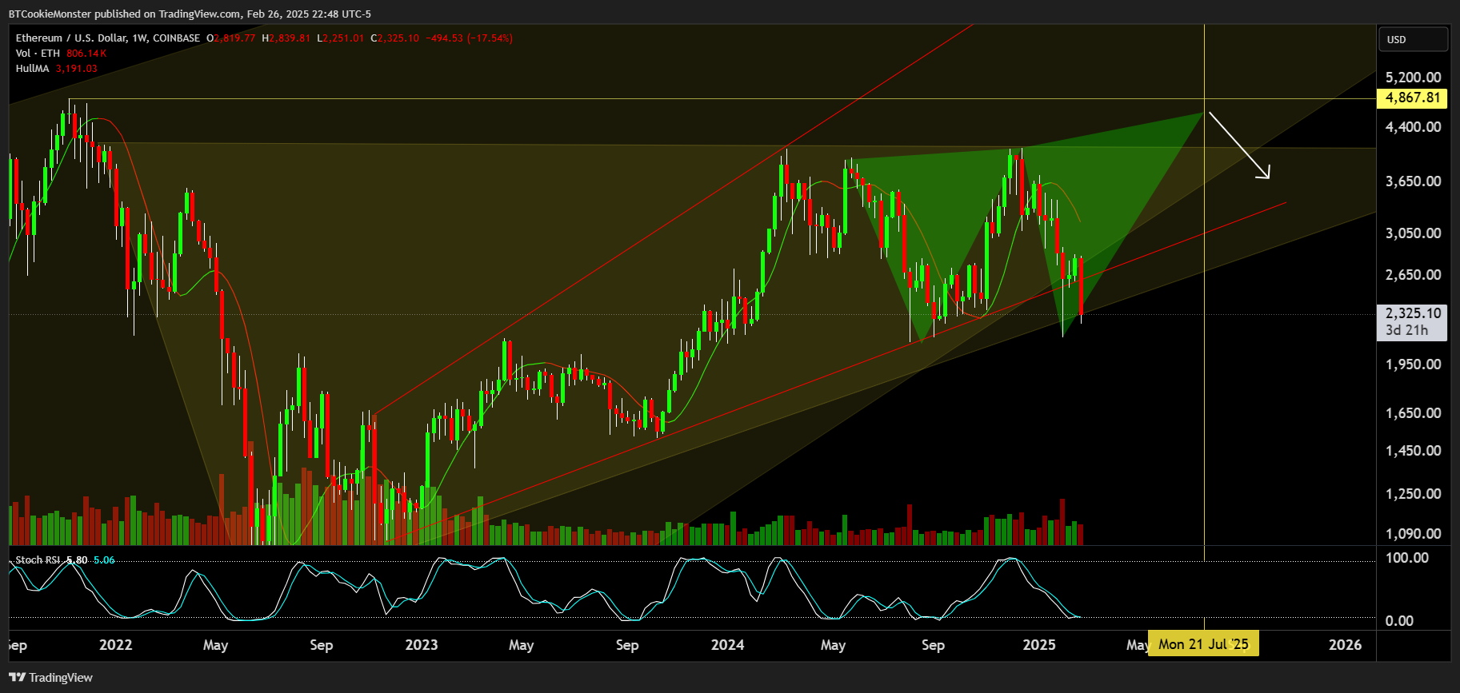Image resolution: width=1460 pixels, height=693 pixels.
Task: Click the 4,867.81 horizontal line price label
Action: [1412, 98]
